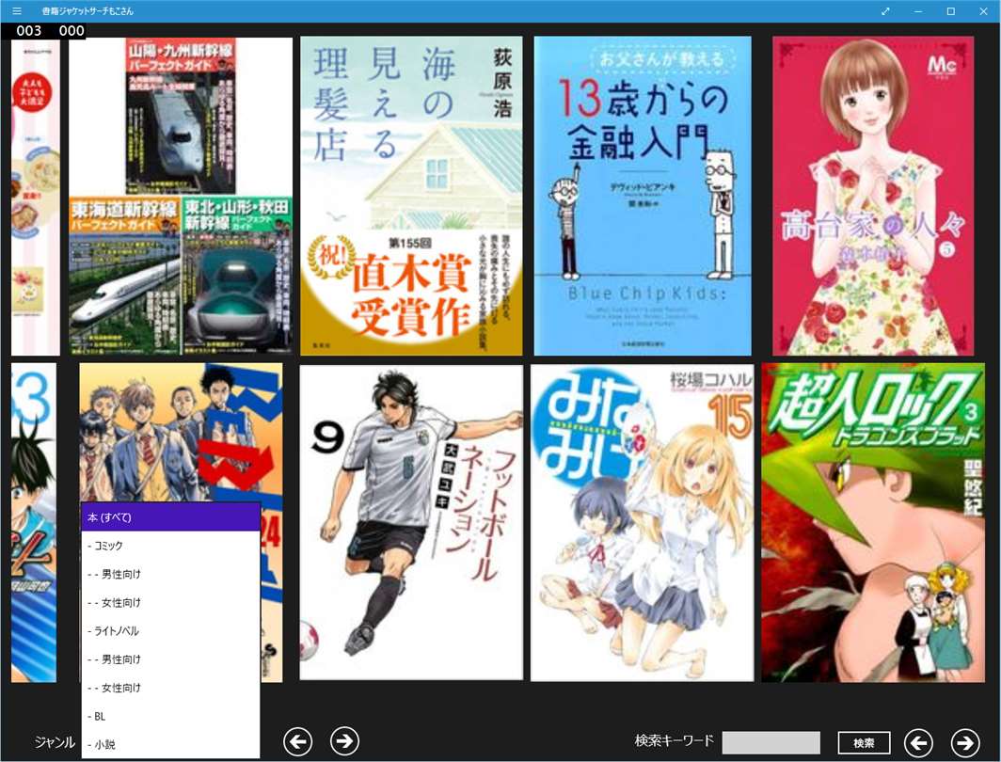This screenshot has height=762, width=1001.
Task: Click the 003 counter text
Action: (x=29, y=31)
